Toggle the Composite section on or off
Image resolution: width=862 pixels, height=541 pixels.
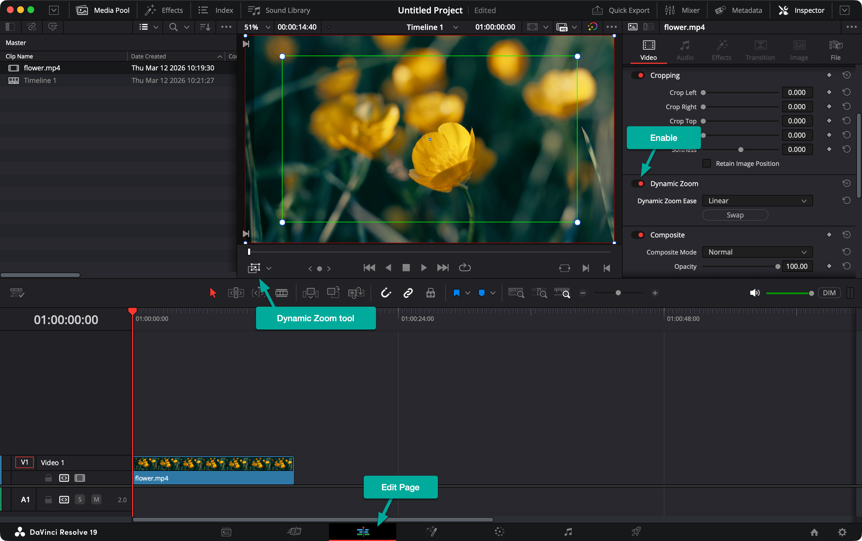(639, 235)
